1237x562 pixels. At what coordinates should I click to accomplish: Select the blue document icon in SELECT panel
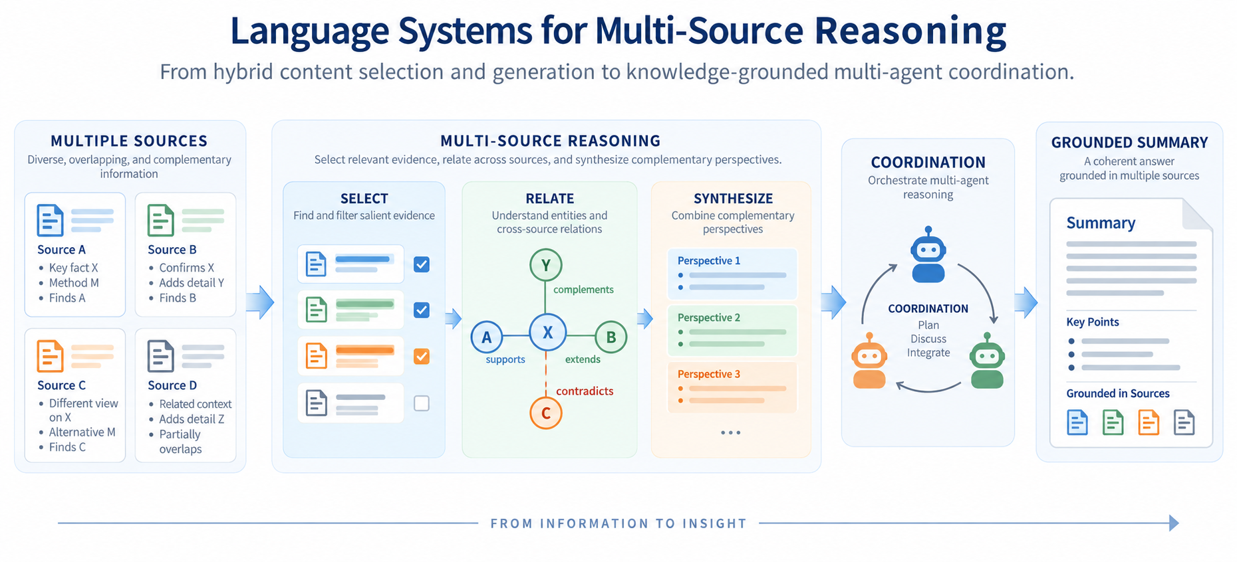pyautogui.click(x=316, y=264)
